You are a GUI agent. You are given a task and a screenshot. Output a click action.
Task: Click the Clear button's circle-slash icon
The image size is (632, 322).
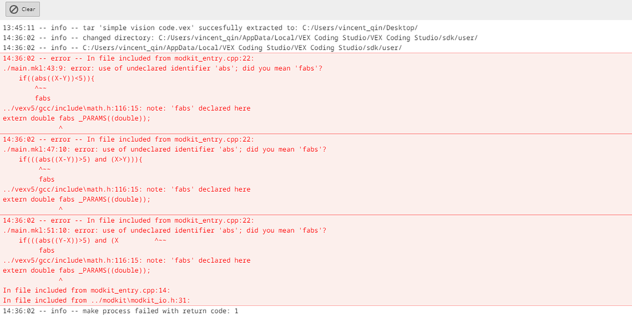click(x=14, y=9)
